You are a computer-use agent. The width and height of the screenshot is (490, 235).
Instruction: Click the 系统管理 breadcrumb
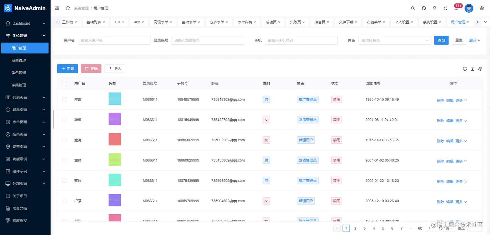point(81,8)
